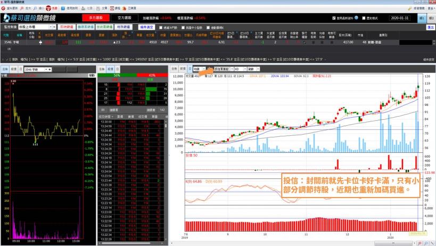Open the 使用說明 help icon
Image resolution: width=436 pixels, height=246 pixels.
click(63, 9)
